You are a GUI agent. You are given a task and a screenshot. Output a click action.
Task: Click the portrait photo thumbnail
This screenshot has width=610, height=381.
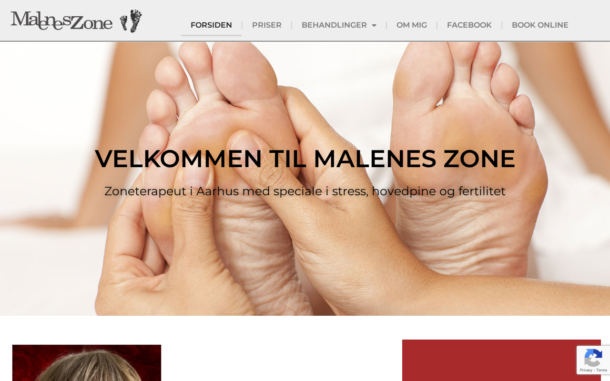tap(87, 363)
